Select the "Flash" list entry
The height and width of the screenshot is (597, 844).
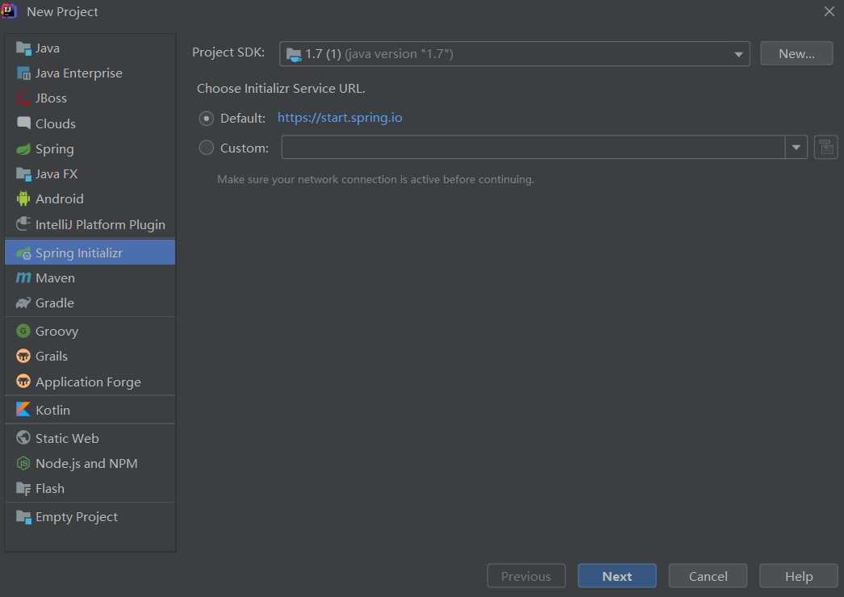pyautogui.click(x=90, y=489)
